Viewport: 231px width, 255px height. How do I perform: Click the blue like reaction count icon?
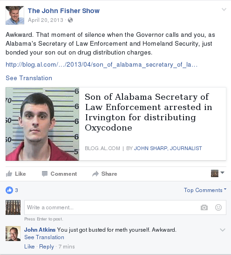coord(9,190)
